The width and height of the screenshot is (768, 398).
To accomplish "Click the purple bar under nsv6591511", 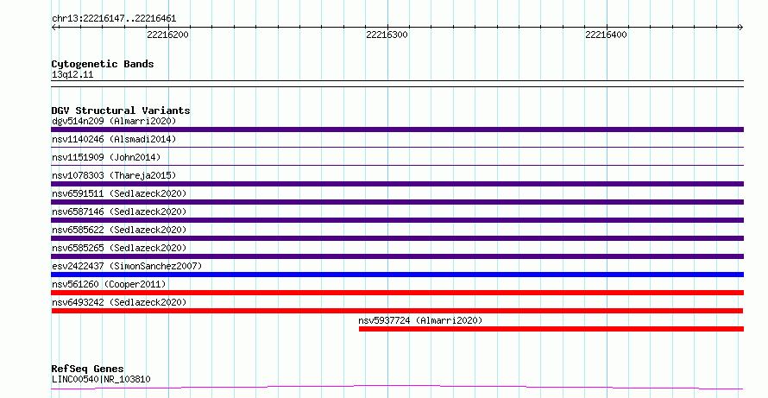I will click(397, 202).
